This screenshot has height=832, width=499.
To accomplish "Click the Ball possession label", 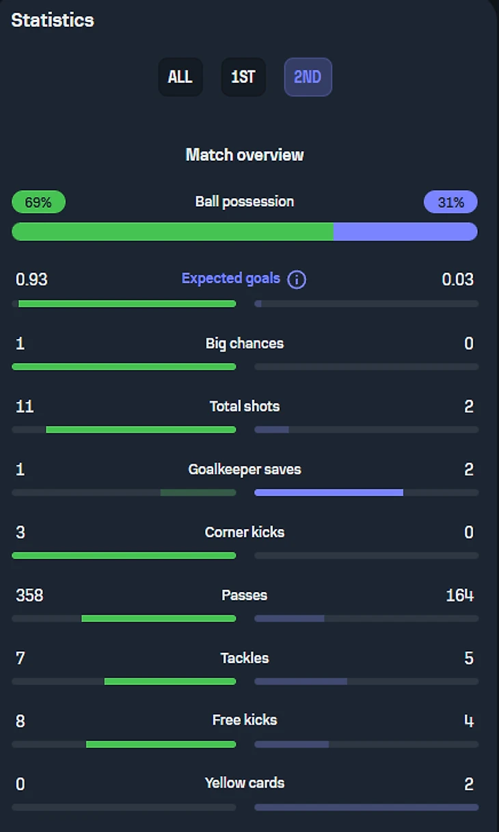I will 245,202.
